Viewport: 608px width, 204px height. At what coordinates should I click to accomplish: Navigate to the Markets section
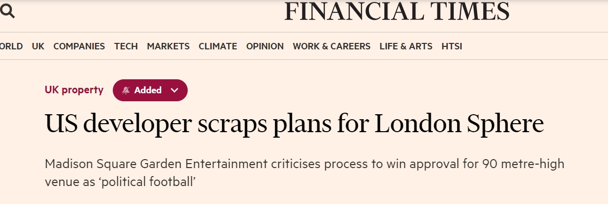point(168,46)
